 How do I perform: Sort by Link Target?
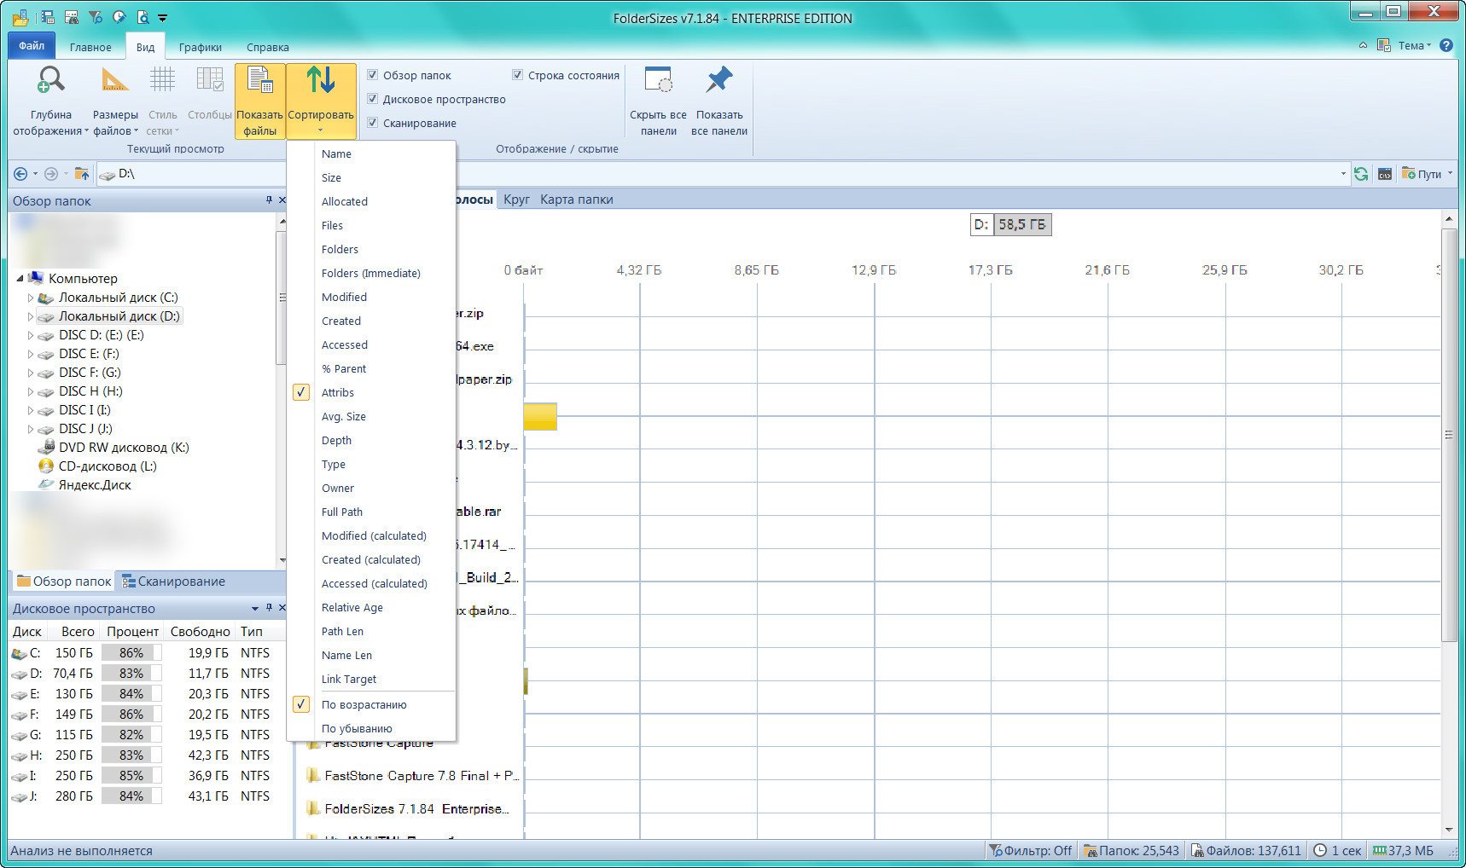pyautogui.click(x=371, y=679)
